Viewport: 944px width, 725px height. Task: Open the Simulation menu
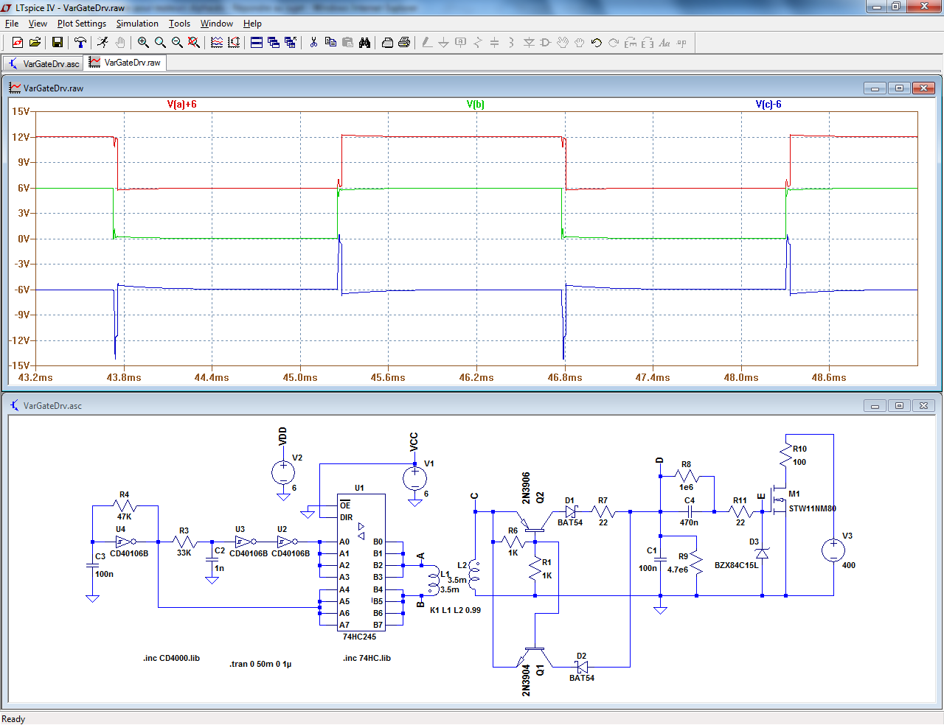click(137, 24)
